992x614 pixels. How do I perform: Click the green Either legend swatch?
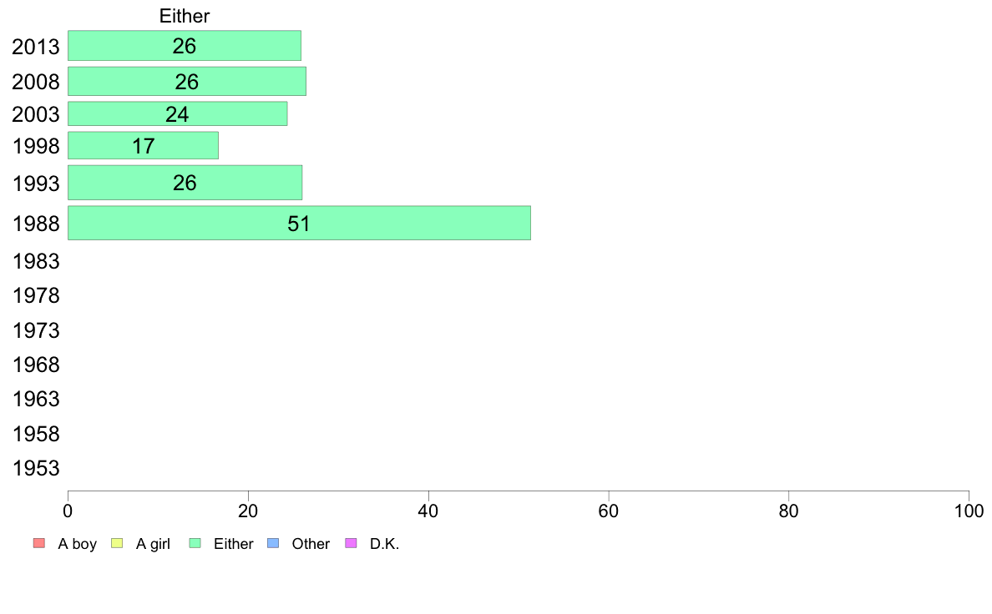[x=195, y=543]
